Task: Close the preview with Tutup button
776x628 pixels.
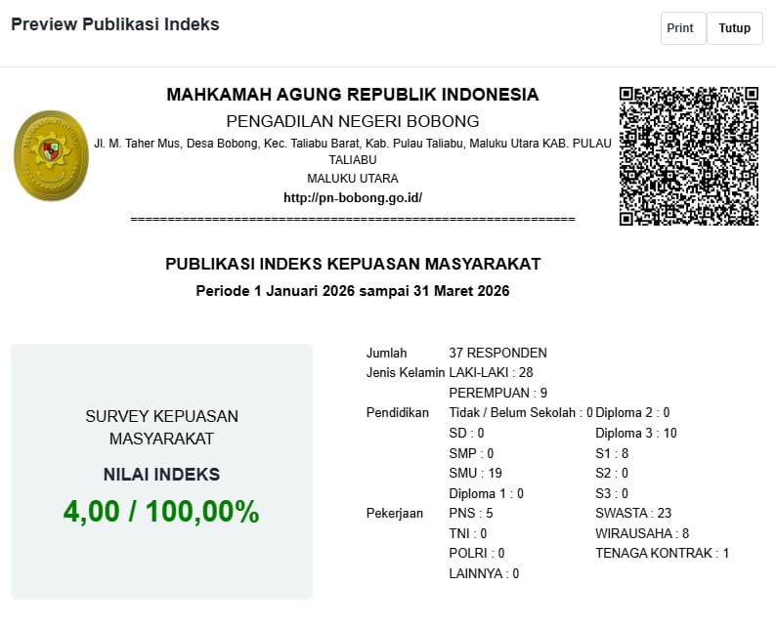Action: 734,28
